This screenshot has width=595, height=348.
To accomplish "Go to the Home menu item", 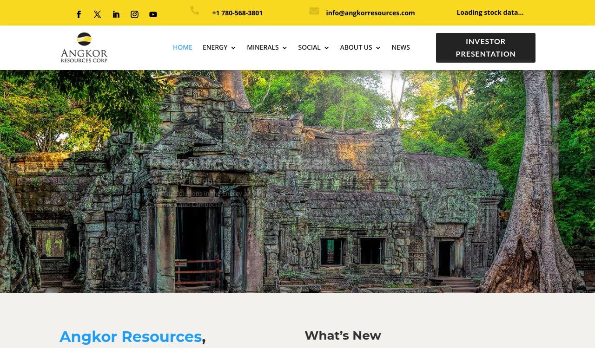I will click(x=183, y=47).
